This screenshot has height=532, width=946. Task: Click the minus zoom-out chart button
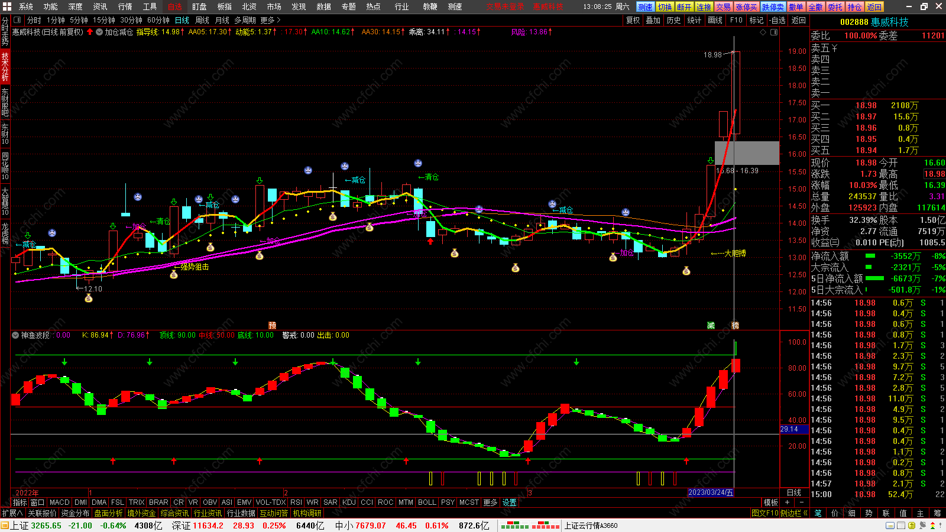click(x=802, y=502)
